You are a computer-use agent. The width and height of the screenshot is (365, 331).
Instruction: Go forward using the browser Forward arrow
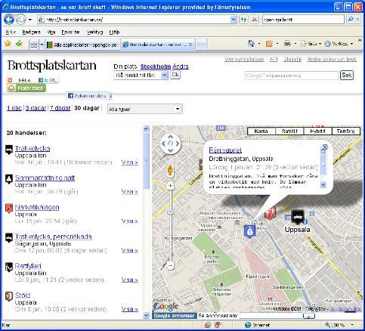click(20, 20)
